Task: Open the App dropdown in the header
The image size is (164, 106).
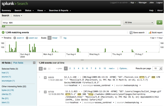Action: pyautogui.click(x=133, y=3)
